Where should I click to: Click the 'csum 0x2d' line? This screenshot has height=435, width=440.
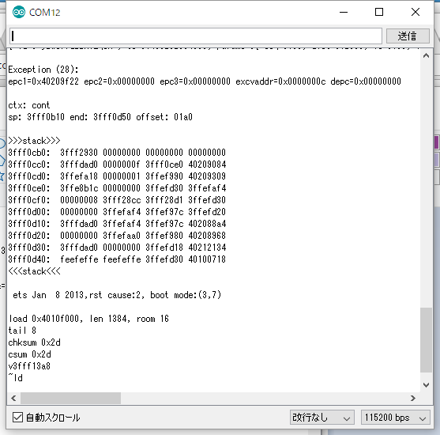[x=29, y=354]
